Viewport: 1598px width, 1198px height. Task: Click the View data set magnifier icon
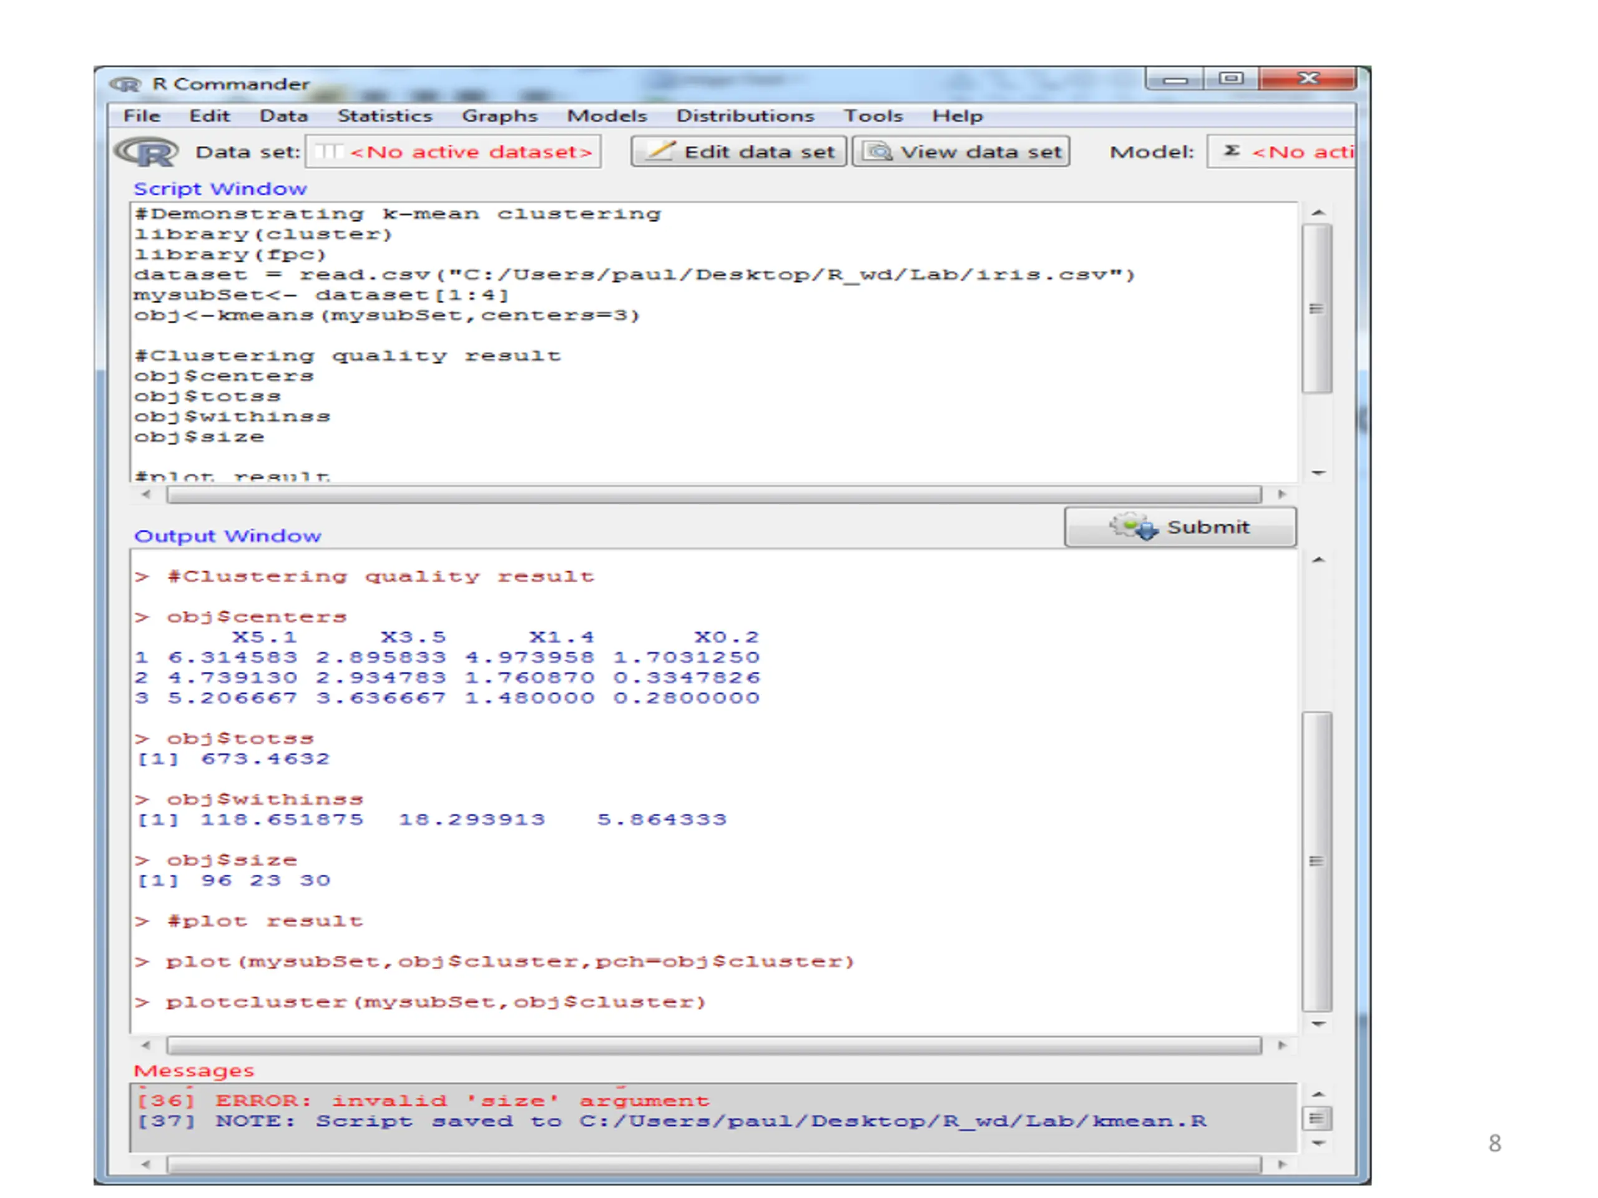tap(879, 152)
